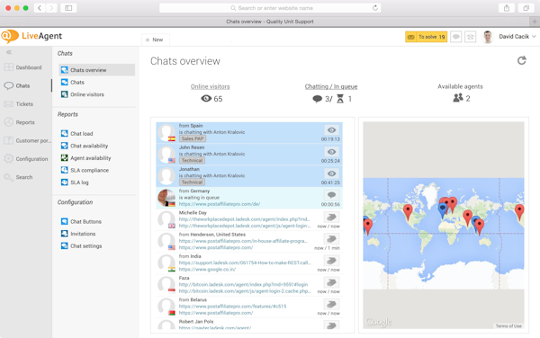Select Chats submenu item under Chats overview
Viewport: 540px width, 338px height.
point(73,82)
